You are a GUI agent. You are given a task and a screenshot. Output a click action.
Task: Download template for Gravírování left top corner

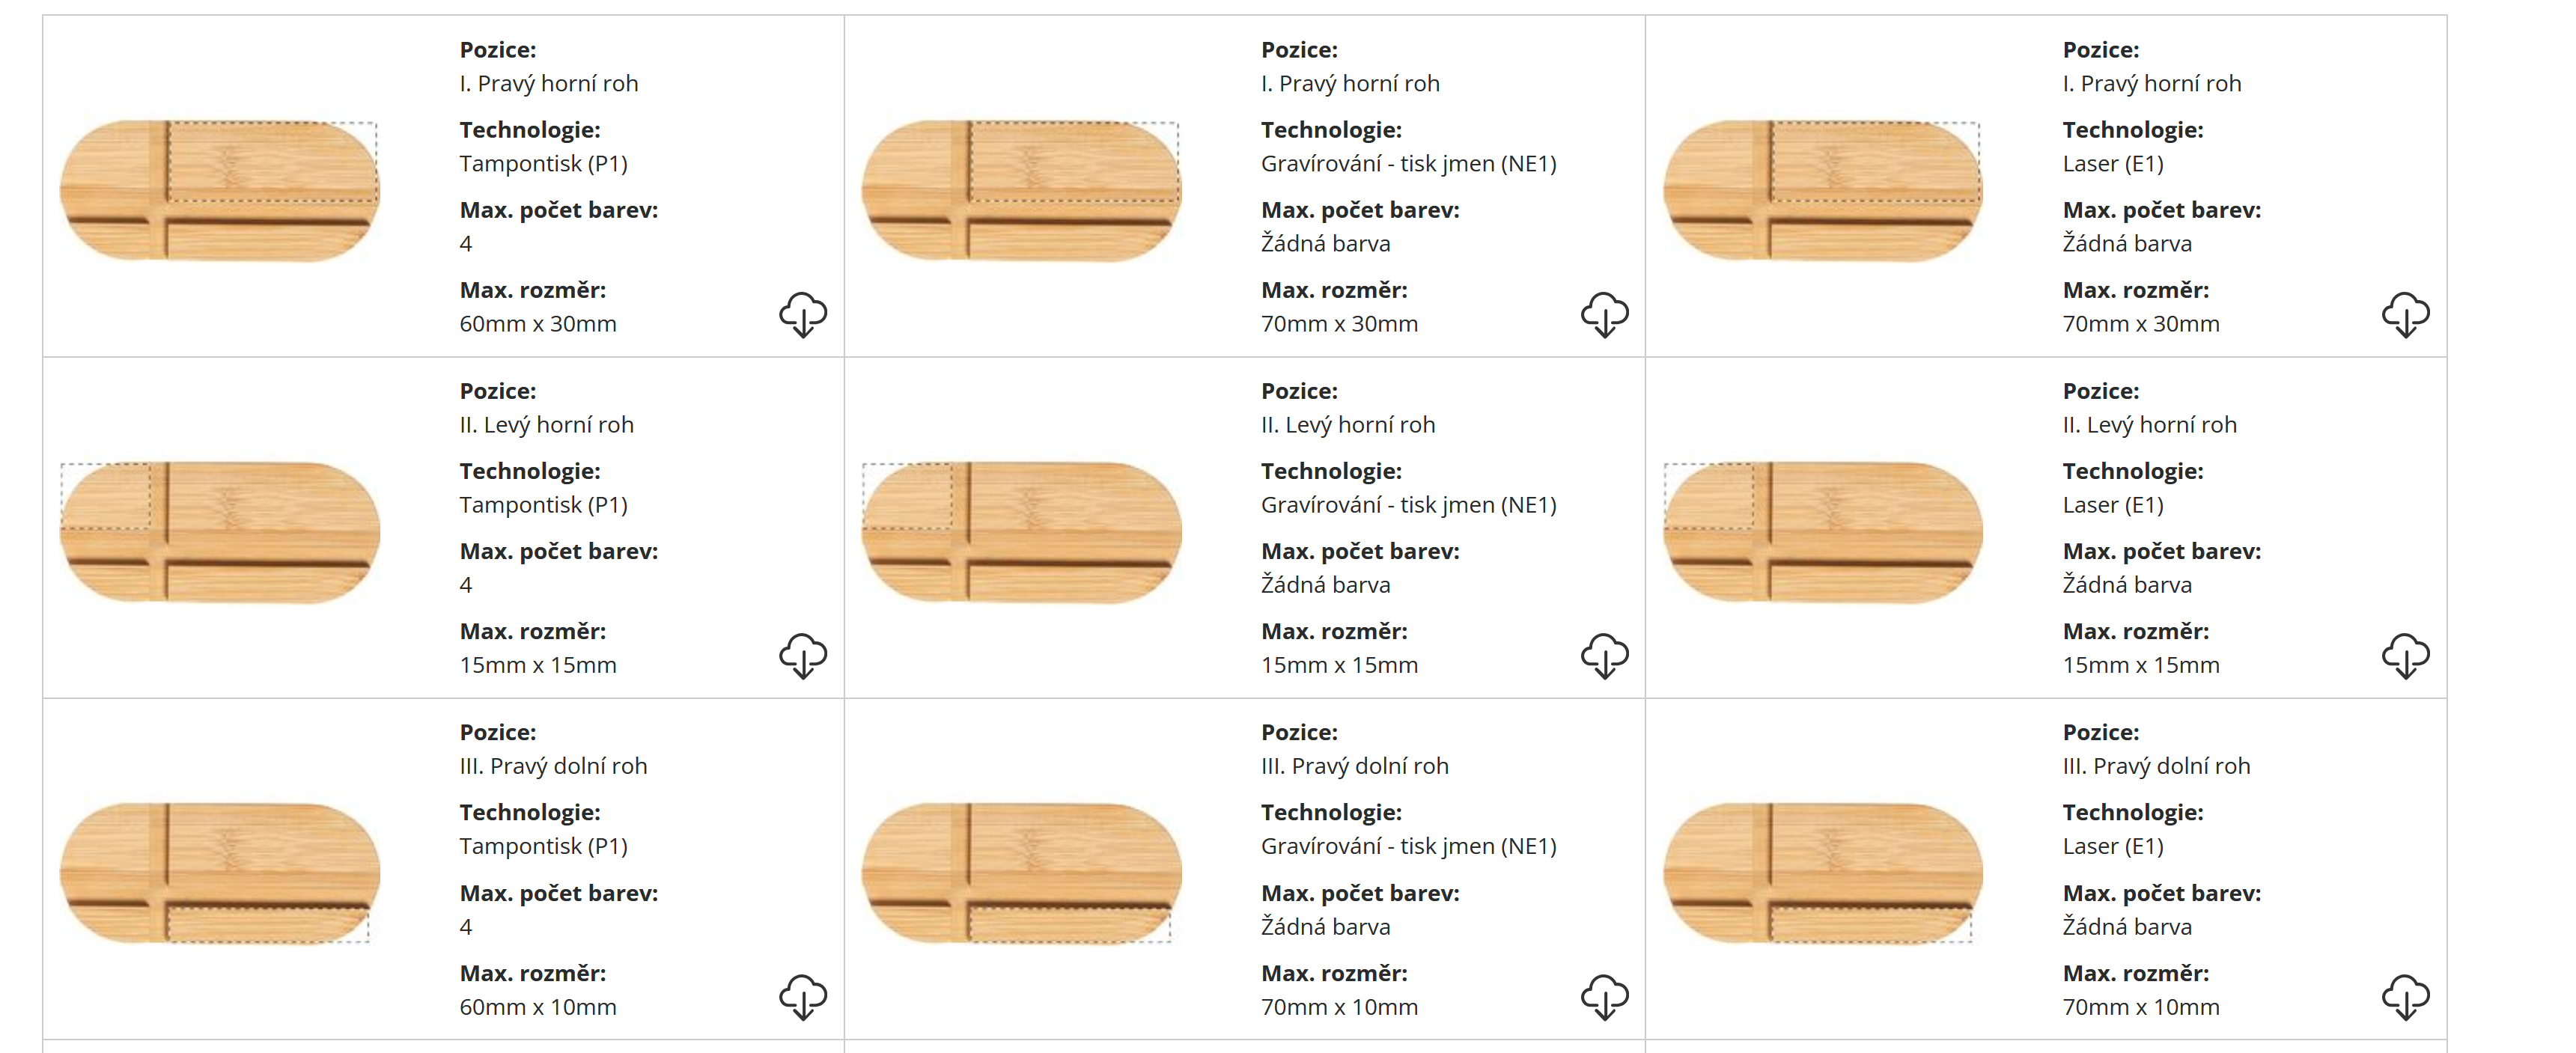click(1604, 656)
